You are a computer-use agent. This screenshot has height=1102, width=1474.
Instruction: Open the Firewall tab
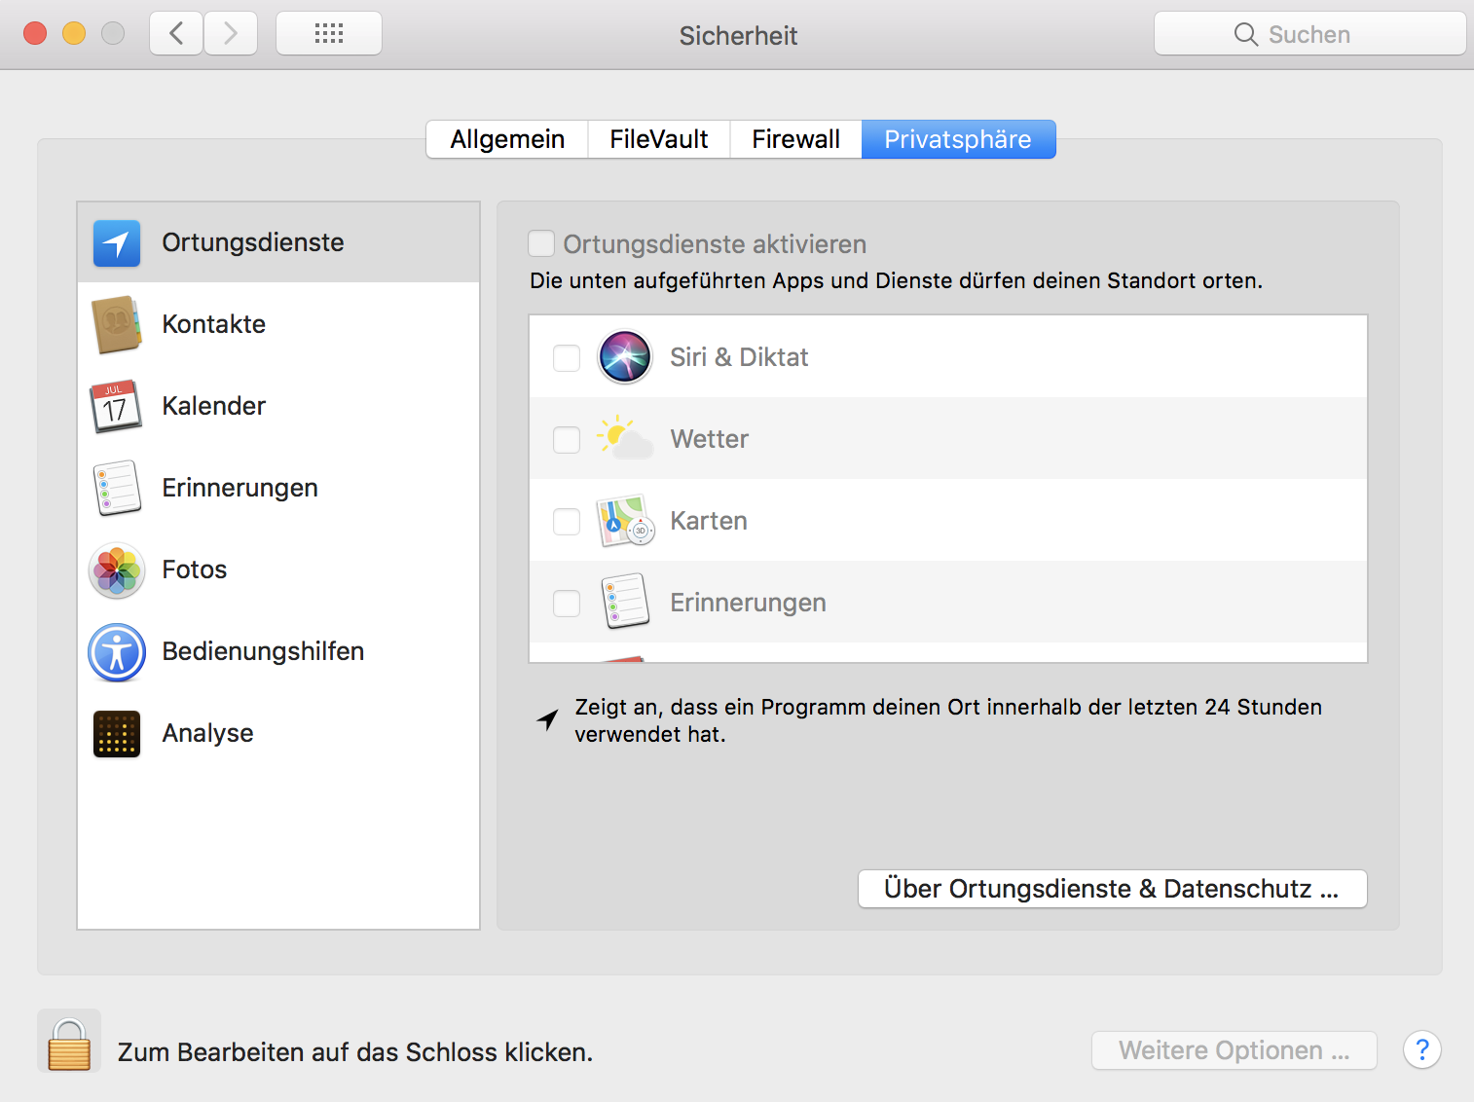[x=796, y=139]
